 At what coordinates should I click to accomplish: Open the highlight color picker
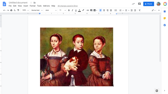click(x=83, y=10)
